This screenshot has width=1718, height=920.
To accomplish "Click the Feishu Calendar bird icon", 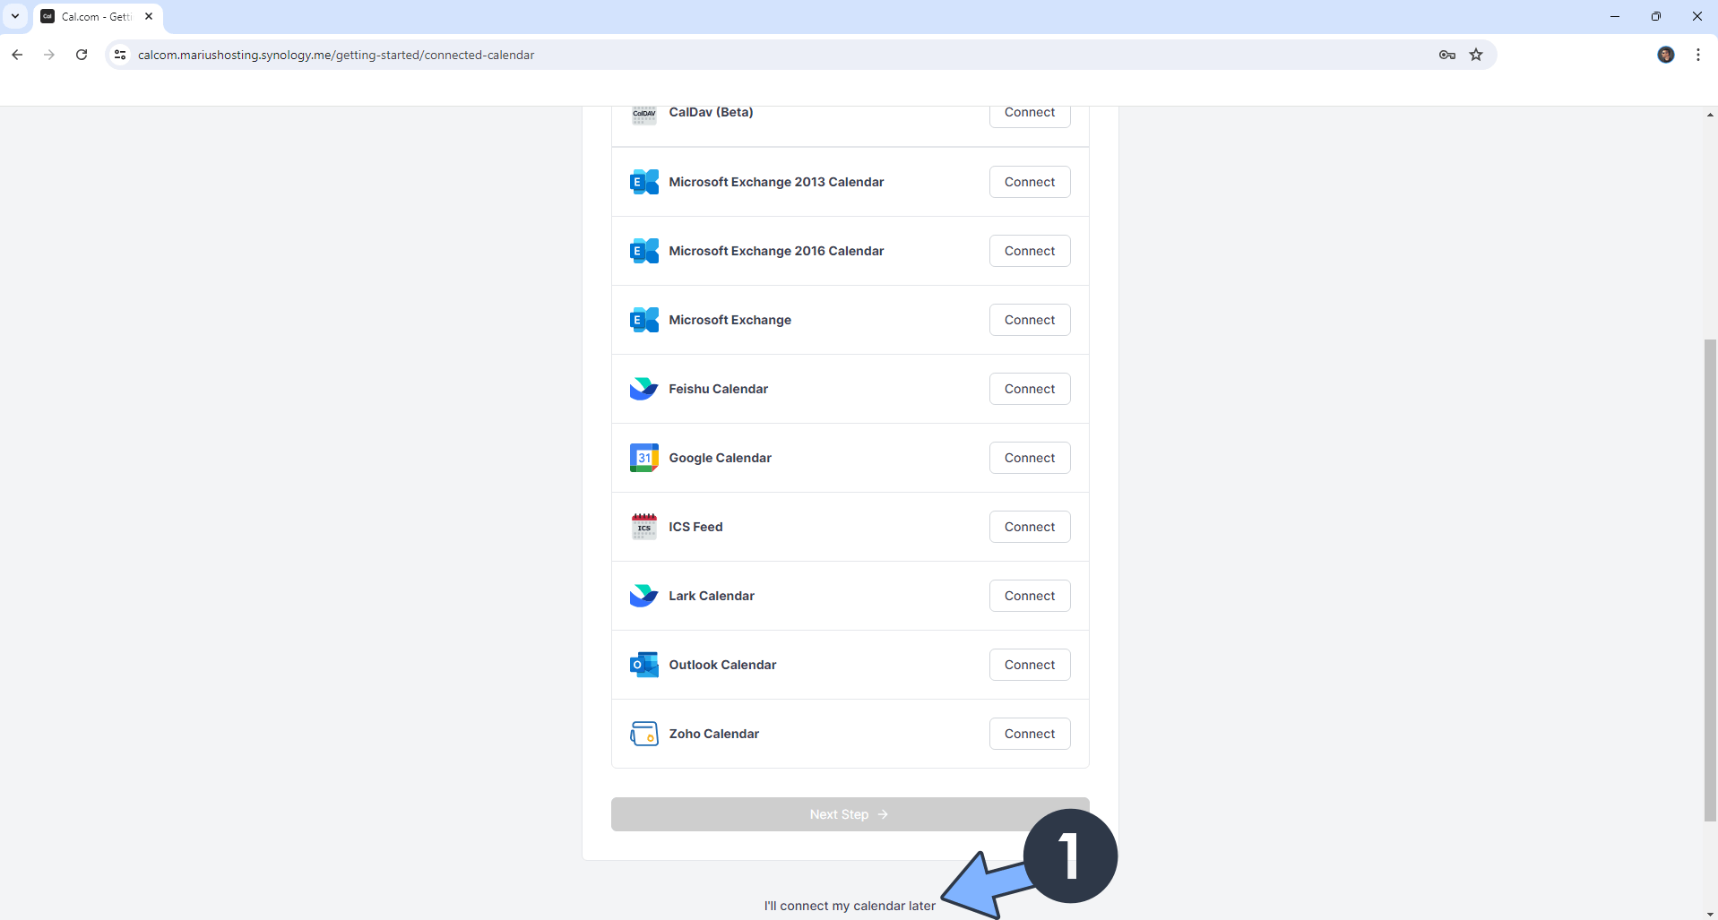I will click(x=644, y=389).
